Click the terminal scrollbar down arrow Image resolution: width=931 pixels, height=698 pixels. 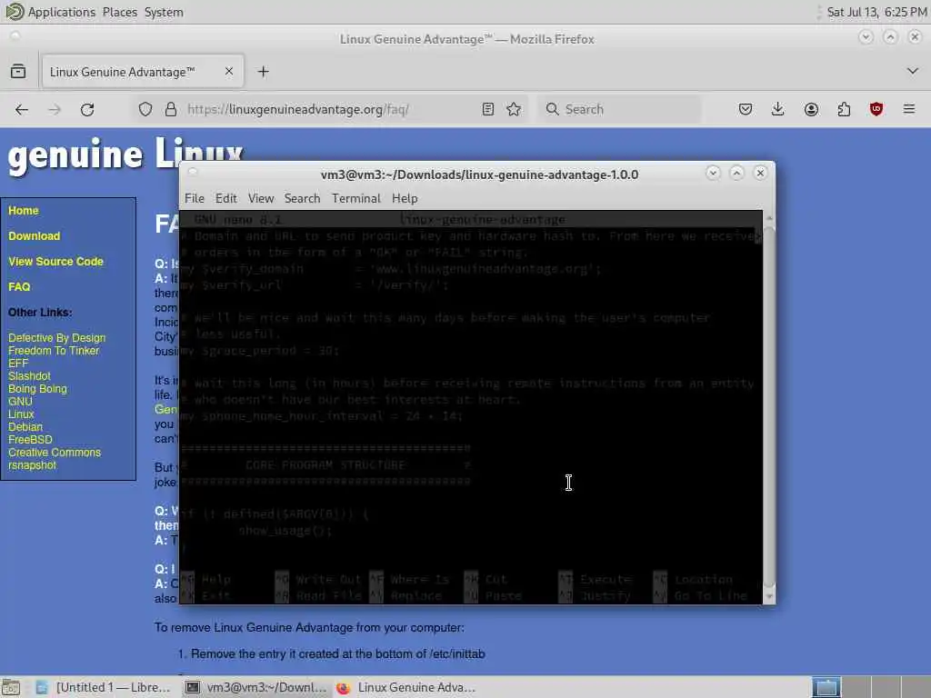pos(769,596)
